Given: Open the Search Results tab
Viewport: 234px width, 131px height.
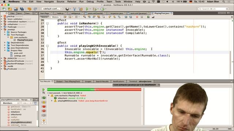Looking at the screenshot, I should tap(102, 82).
